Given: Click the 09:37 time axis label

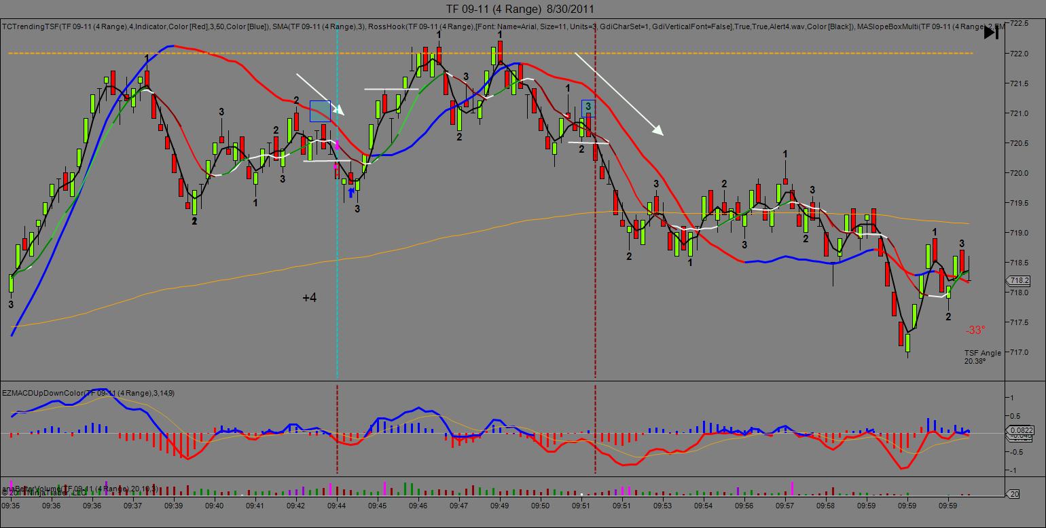Looking at the screenshot, I should tap(133, 506).
